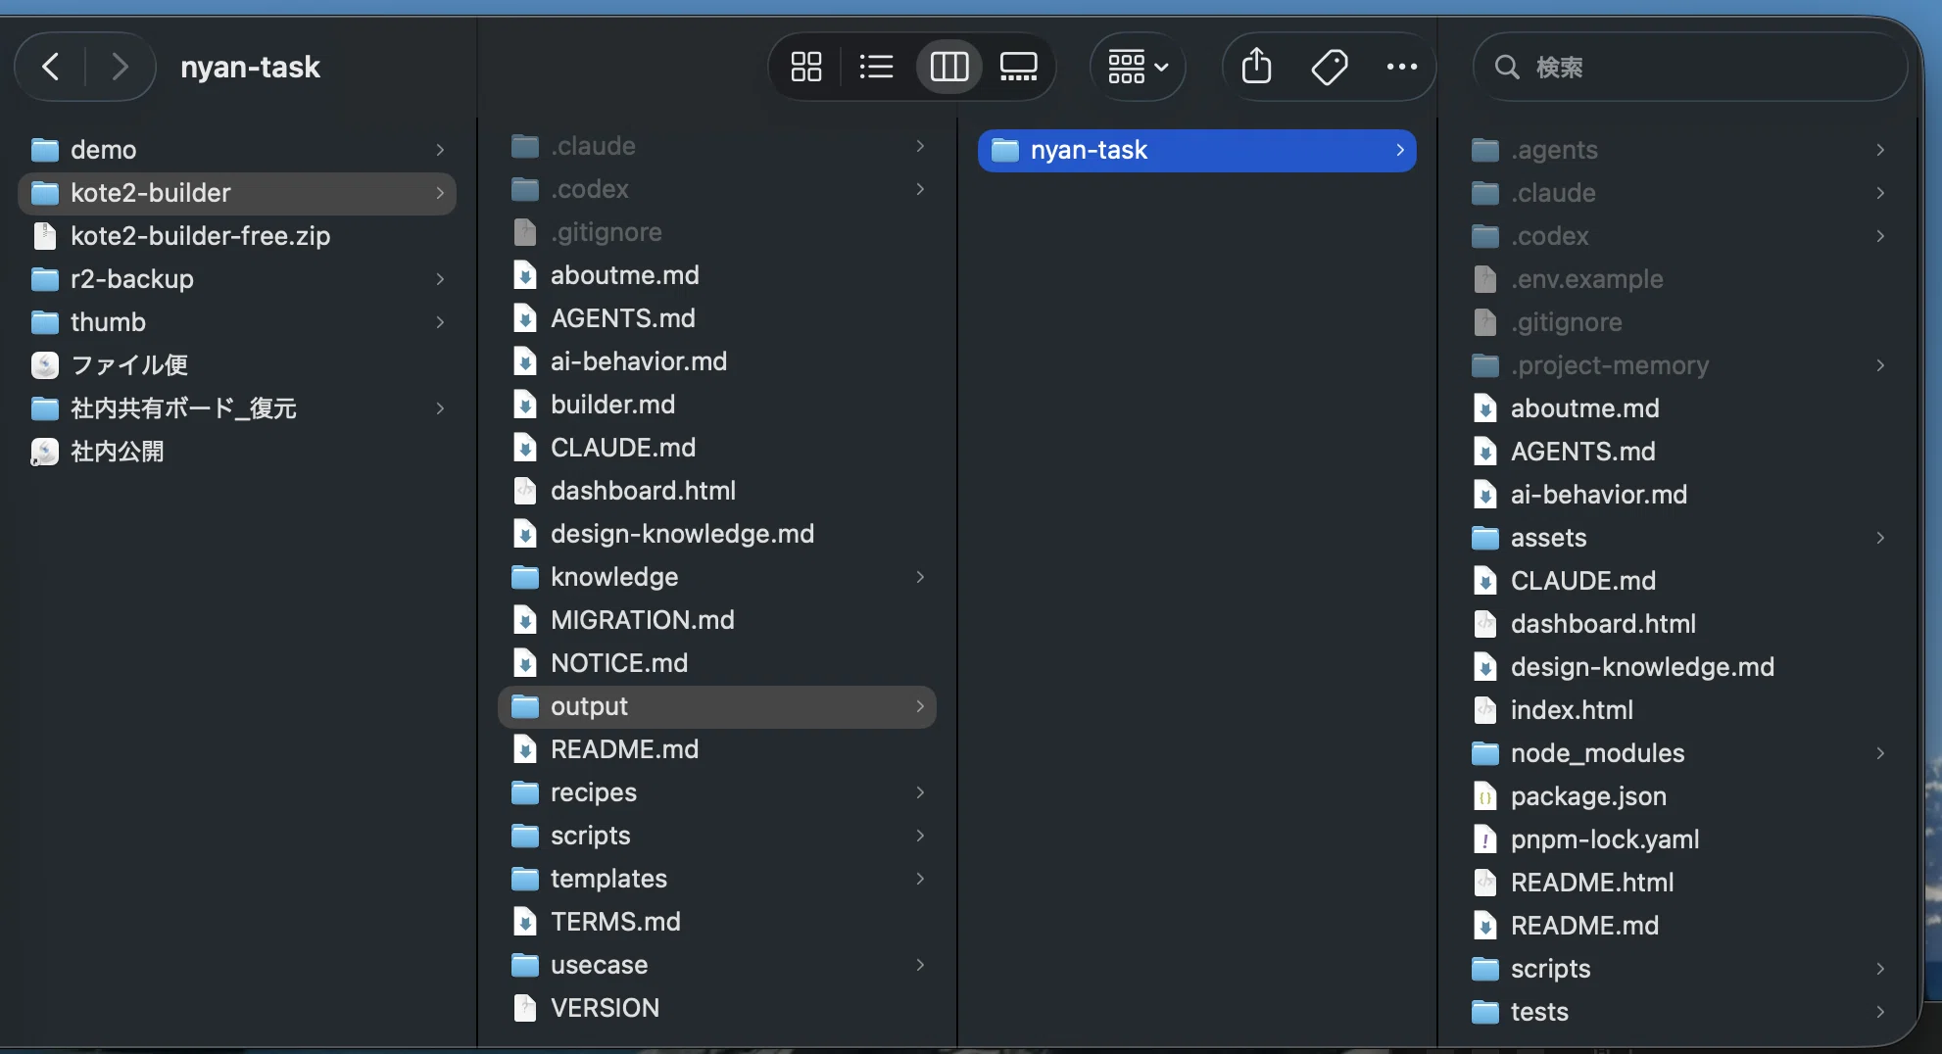Expand the knowledge folder chevron
The width and height of the screenshot is (1942, 1054).
[920, 577]
